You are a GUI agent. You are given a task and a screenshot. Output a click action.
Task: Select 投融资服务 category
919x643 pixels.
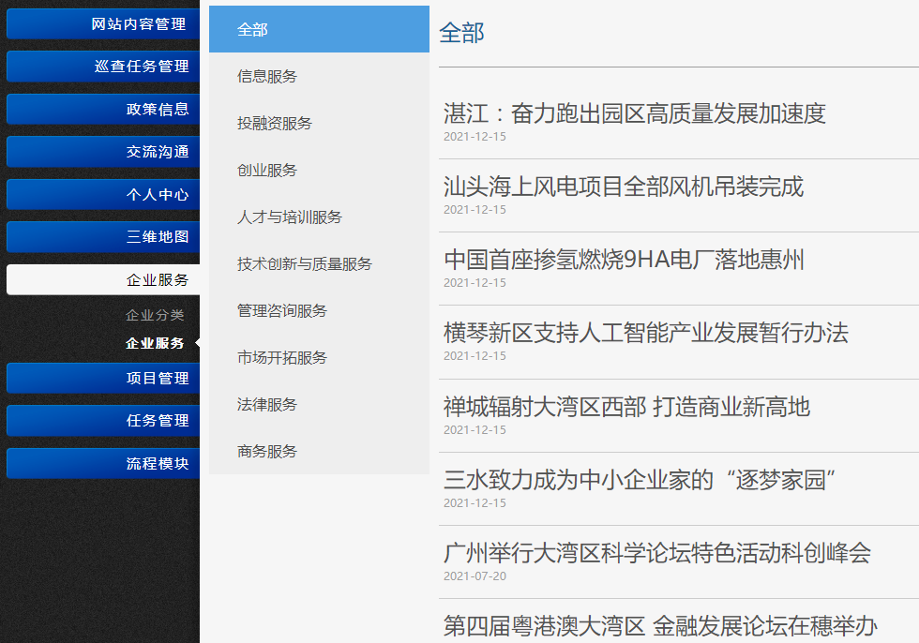(x=320, y=123)
